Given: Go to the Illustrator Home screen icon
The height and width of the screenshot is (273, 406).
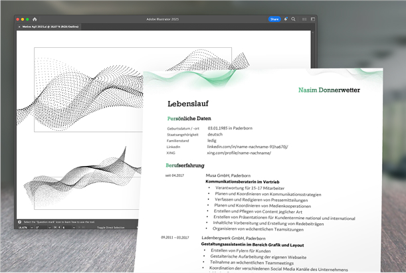Looking at the screenshot, I should [x=35, y=19].
